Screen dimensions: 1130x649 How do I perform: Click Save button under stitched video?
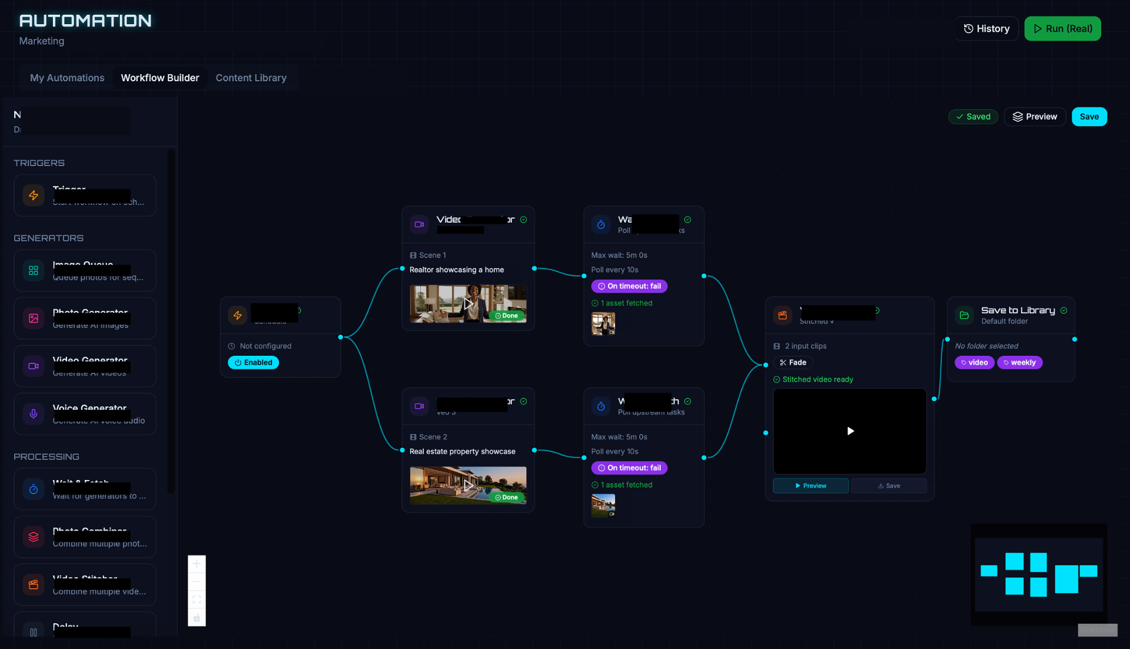click(x=889, y=486)
